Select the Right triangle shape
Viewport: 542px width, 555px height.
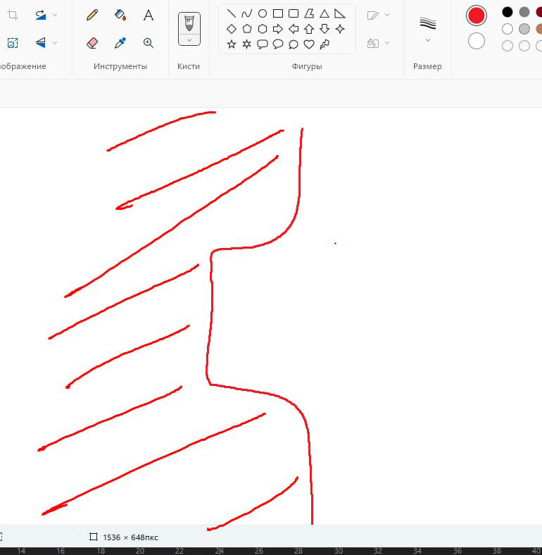pos(340,13)
